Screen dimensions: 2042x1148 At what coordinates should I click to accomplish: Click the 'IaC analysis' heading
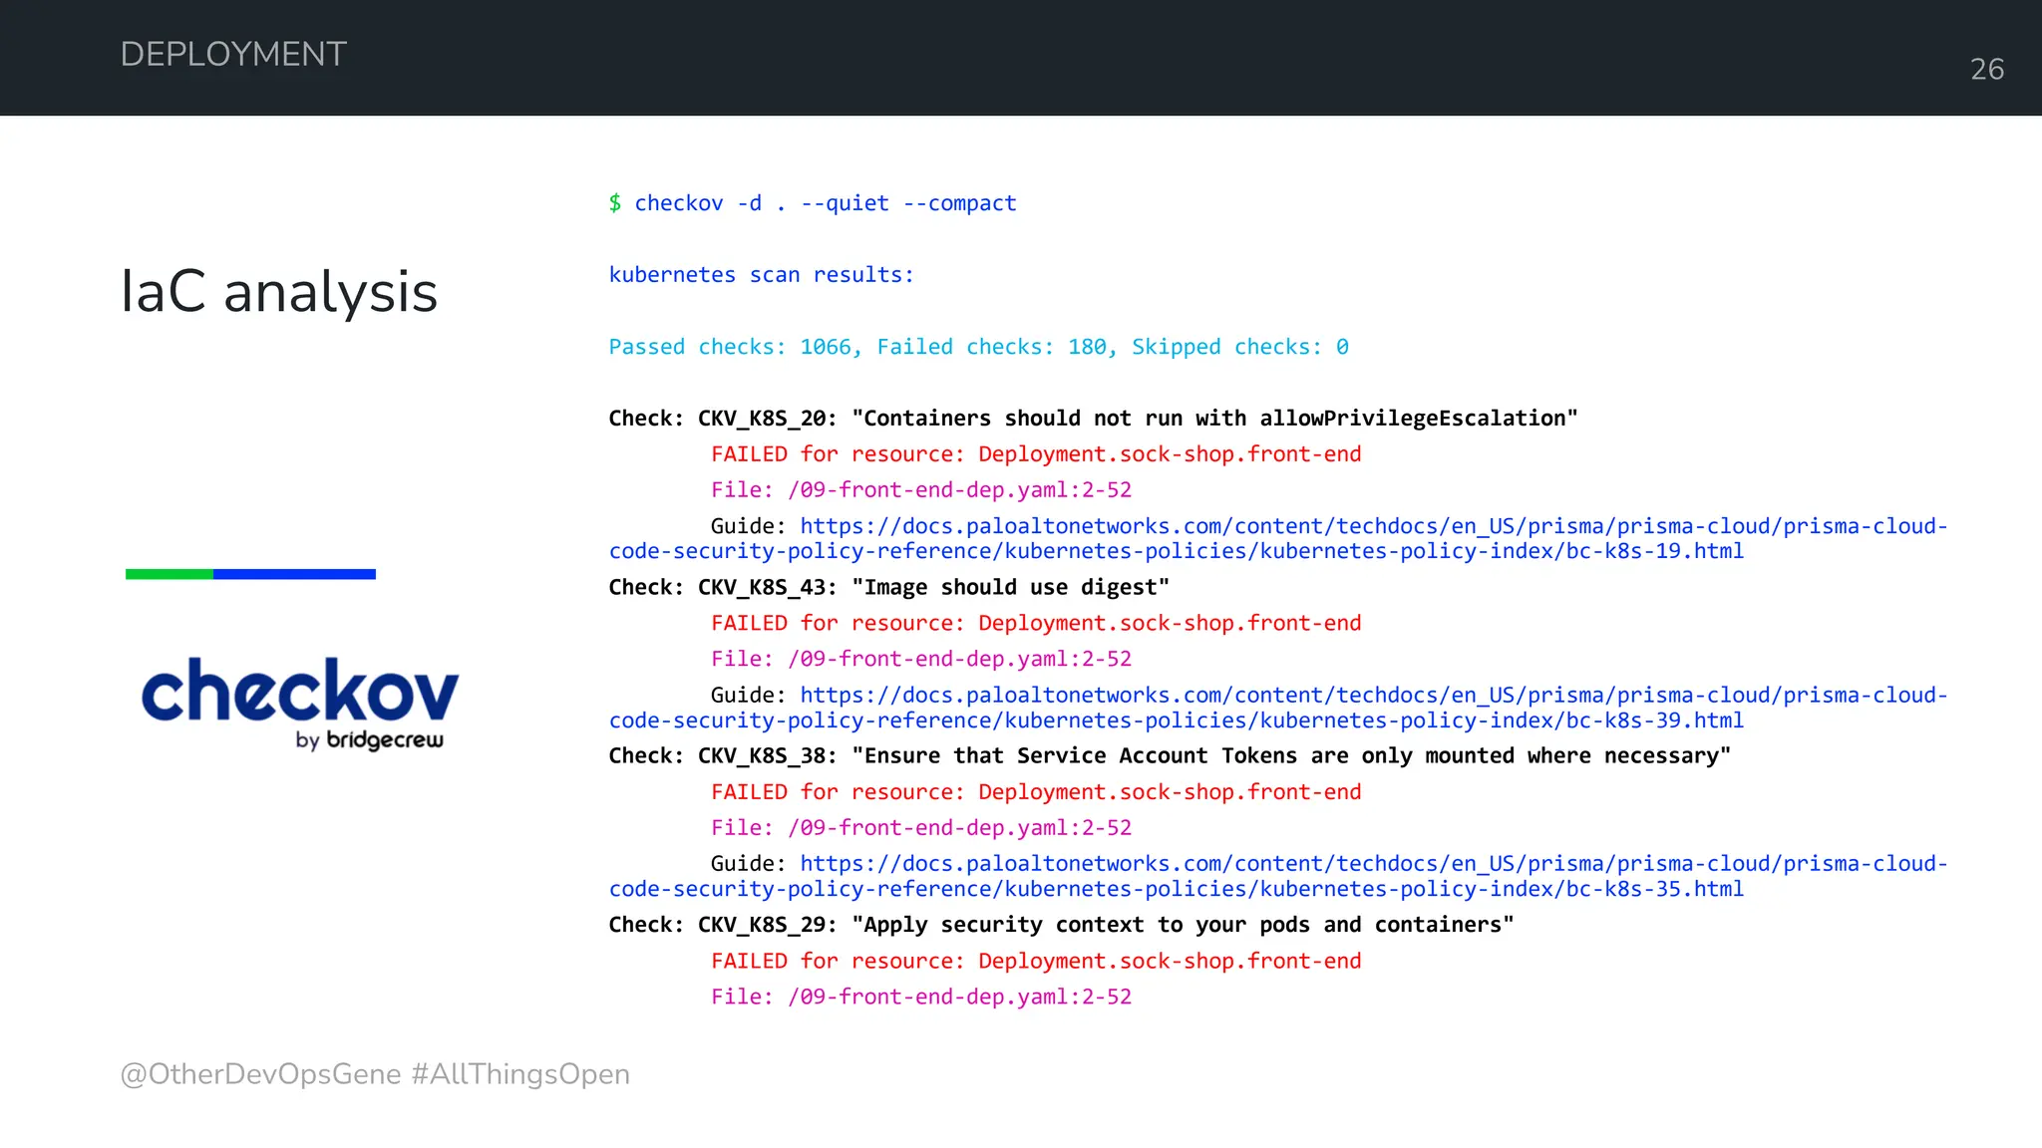click(x=279, y=292)
